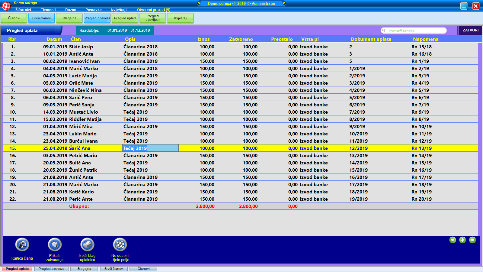Click the green up arrow button

(462, 240)
